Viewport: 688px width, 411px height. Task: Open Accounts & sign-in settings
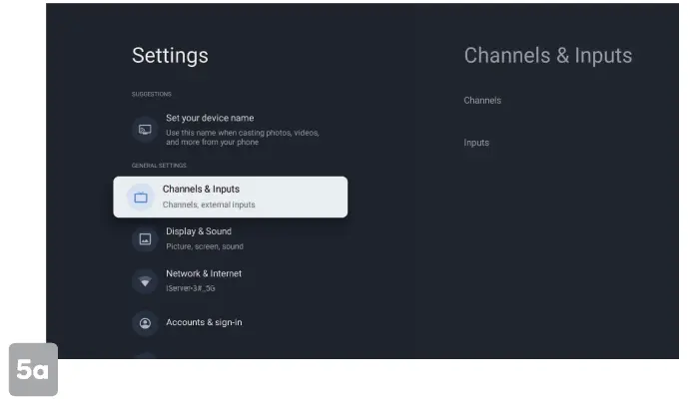point(204,322)
